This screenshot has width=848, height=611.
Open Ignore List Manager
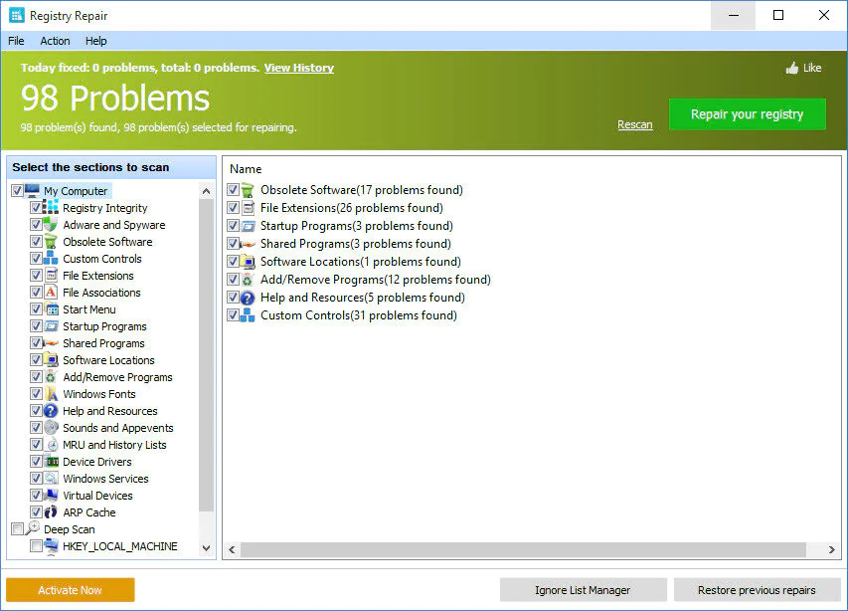pyautogui.click(x=583, y=590)
